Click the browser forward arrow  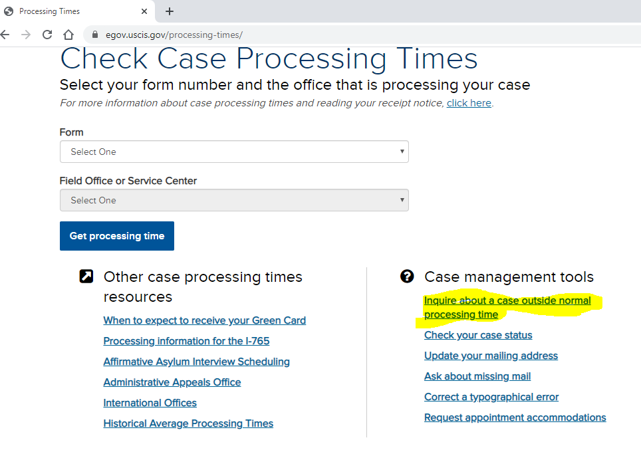(26, 35)
